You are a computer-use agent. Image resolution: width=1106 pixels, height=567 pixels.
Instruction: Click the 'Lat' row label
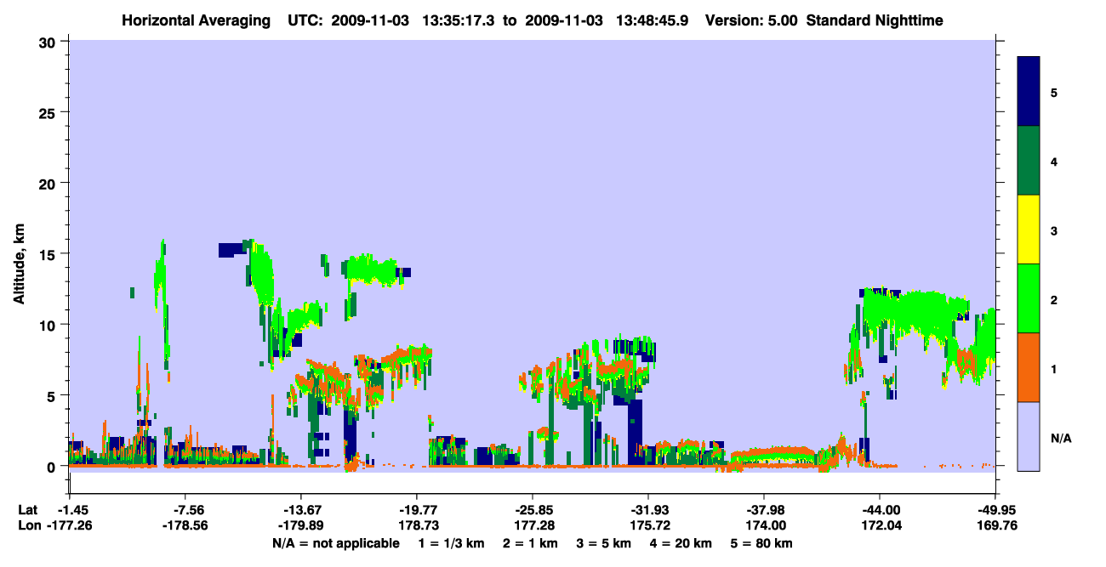pos(27,510)
